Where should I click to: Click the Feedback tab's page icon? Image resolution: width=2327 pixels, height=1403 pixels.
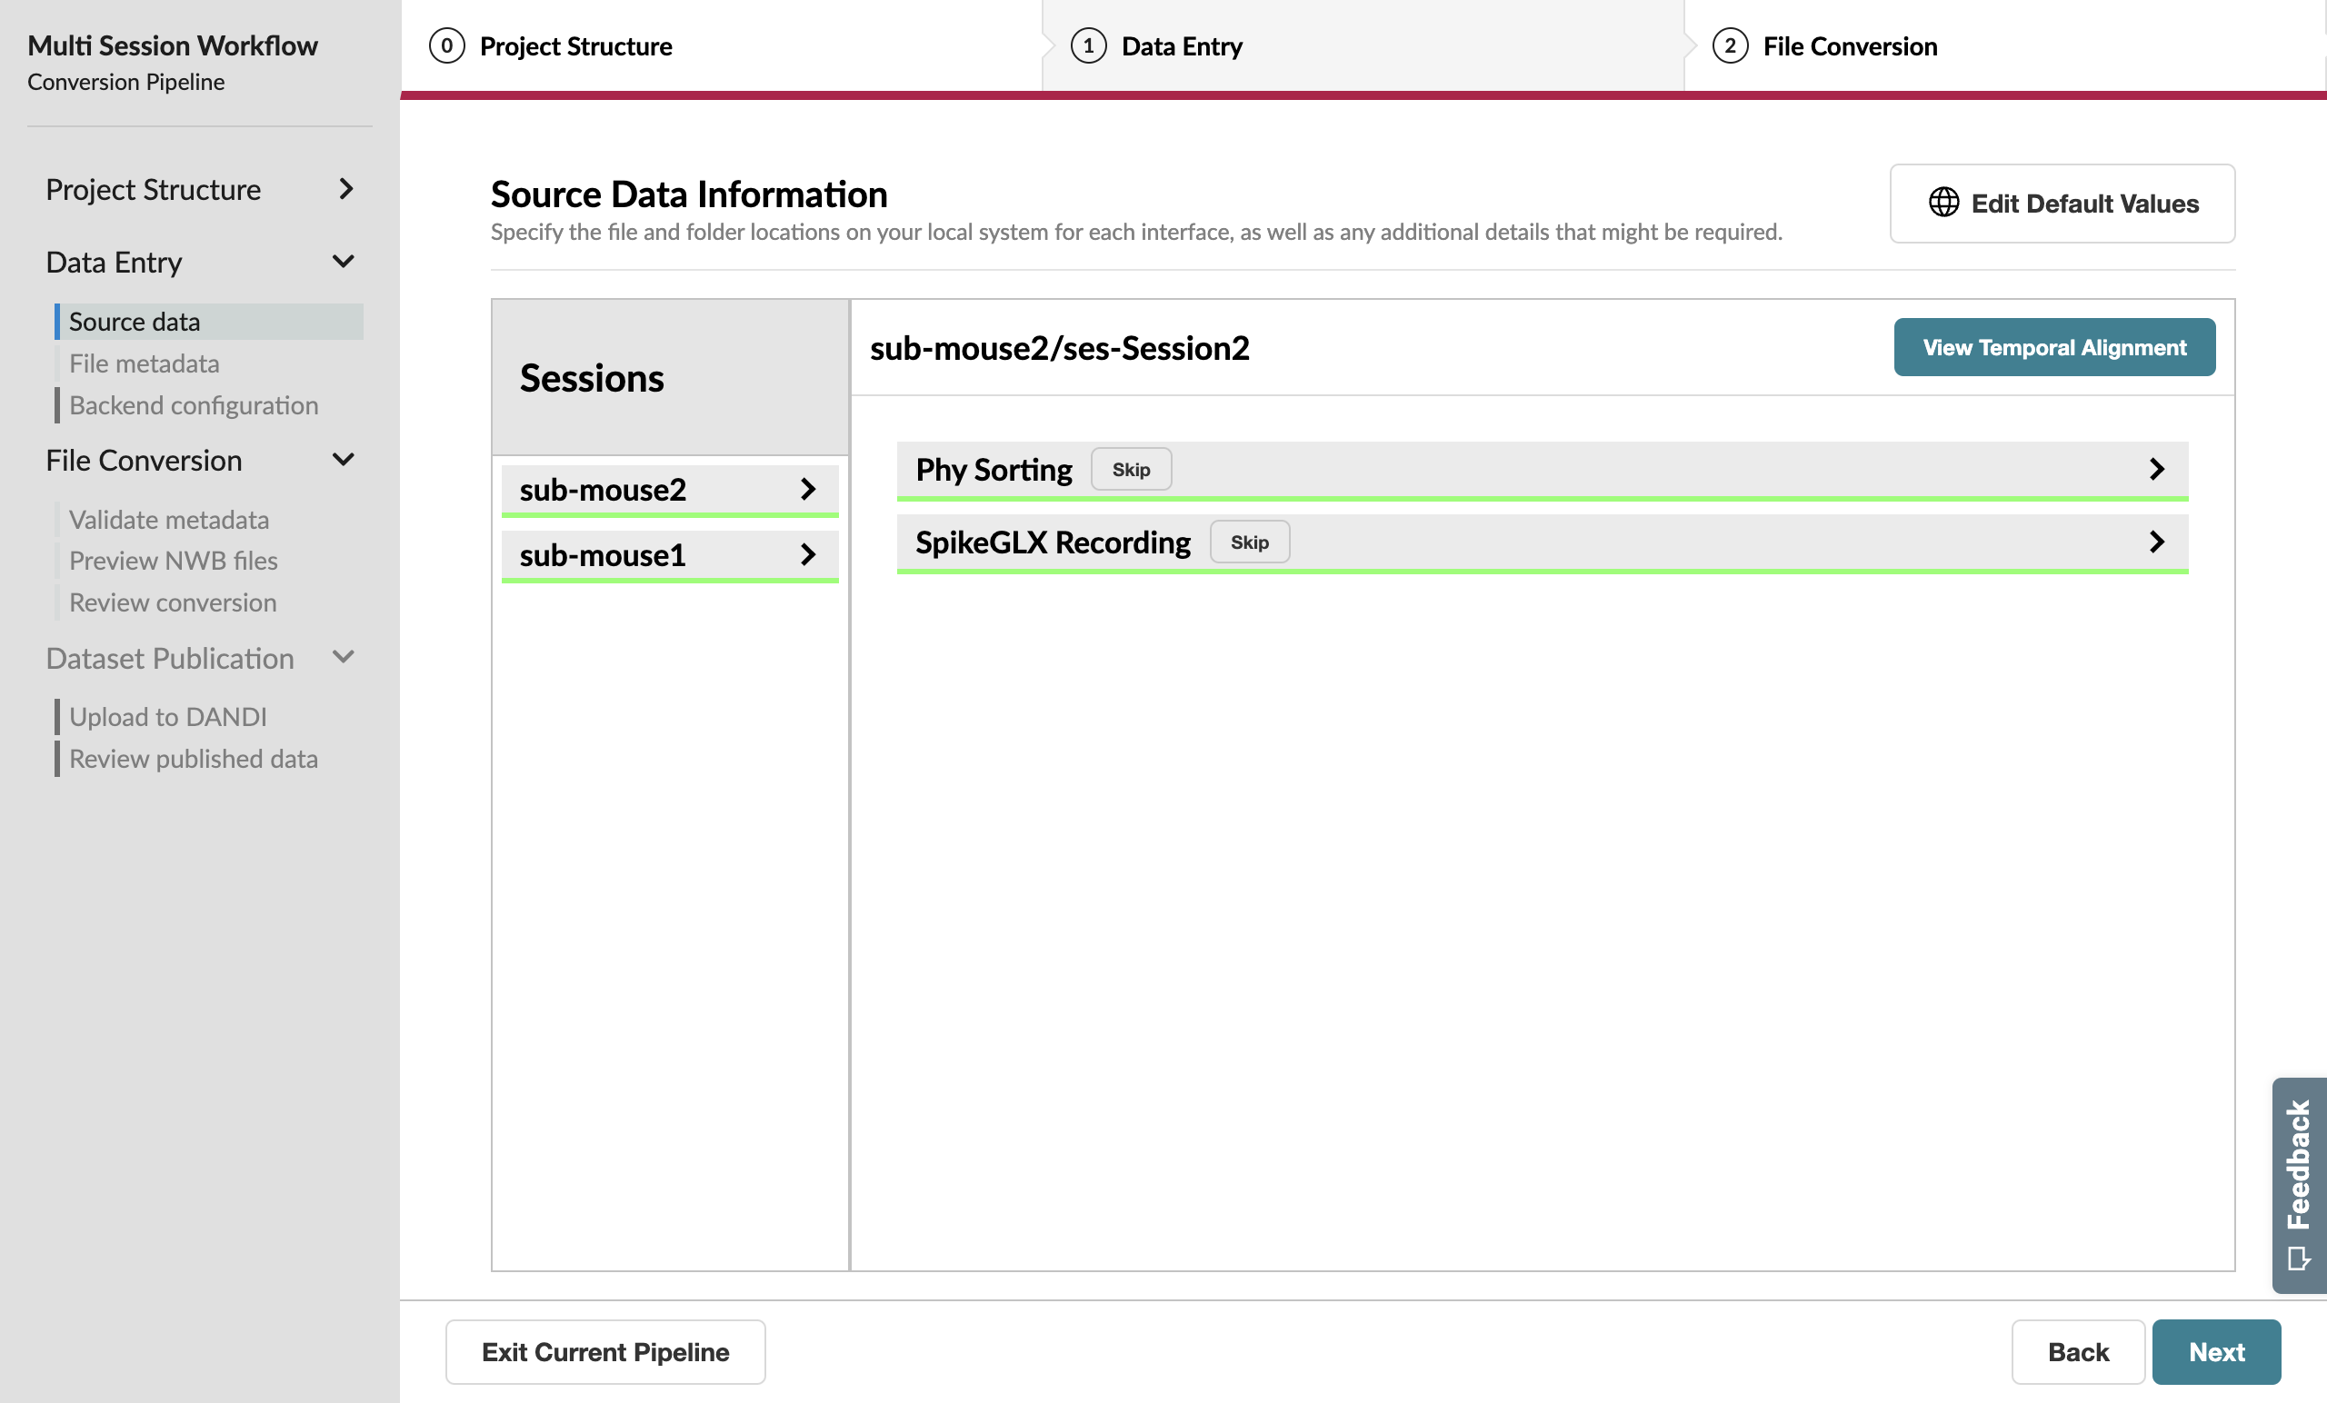click(2299, 1259)
